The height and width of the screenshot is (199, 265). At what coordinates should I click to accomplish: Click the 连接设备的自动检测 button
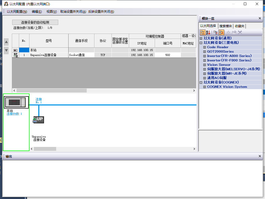coord(35,23)
